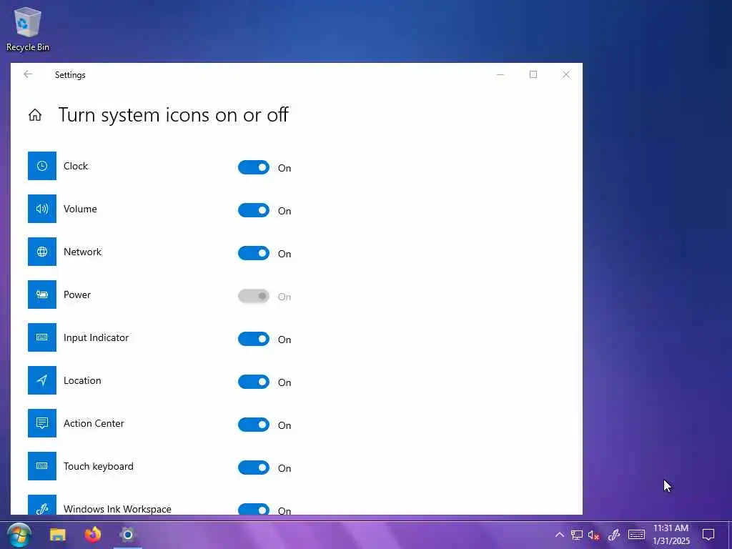Open the Start menu orb

point(19,535)
